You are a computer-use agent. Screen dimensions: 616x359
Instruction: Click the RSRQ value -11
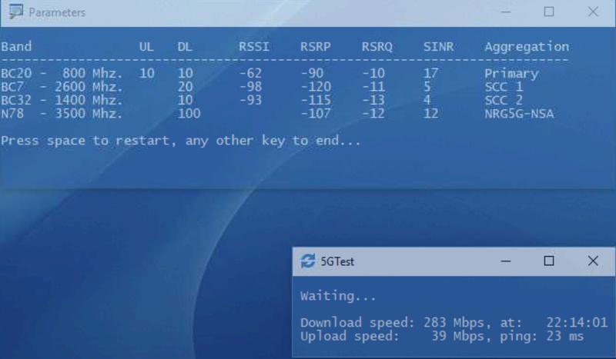click(373, 87)
